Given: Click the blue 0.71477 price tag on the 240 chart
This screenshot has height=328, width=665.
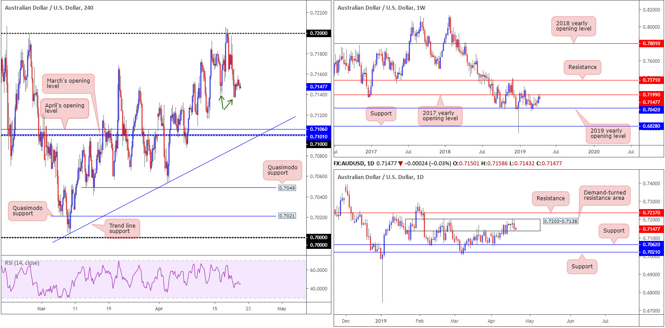Looking at the screenshot, I should click(x=318, y=88).
